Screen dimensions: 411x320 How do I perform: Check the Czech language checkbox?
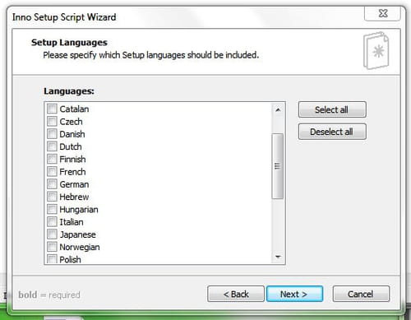click(52, 121)
